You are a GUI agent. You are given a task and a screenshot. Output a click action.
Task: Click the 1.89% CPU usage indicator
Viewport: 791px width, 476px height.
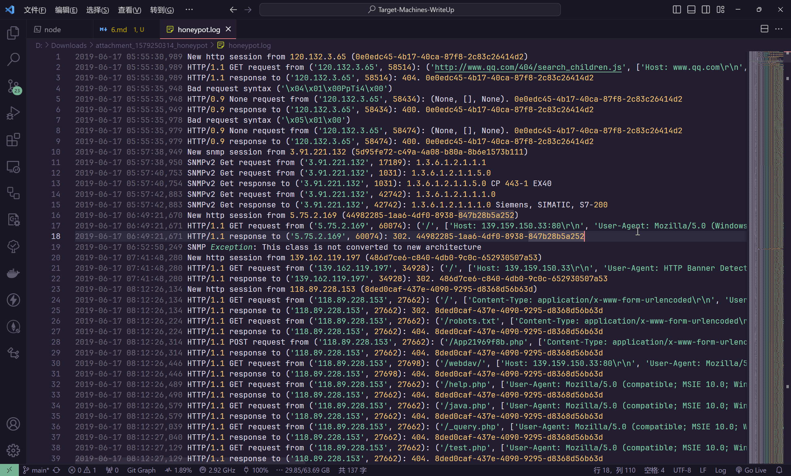pyautogui.click(x=178, y=470)
